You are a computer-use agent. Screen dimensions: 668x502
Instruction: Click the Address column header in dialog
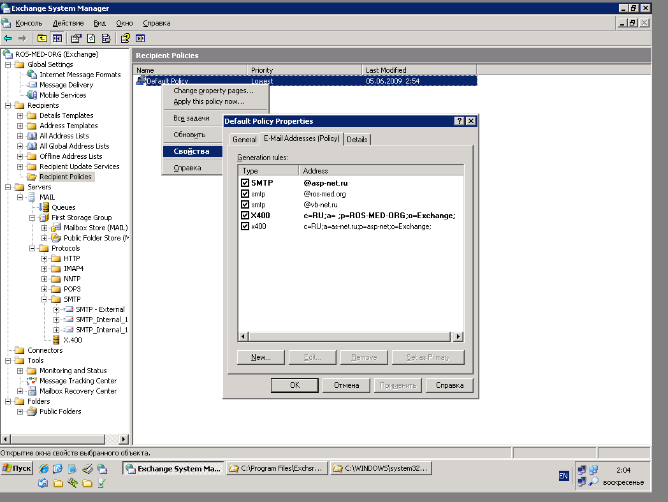[381, 170]
